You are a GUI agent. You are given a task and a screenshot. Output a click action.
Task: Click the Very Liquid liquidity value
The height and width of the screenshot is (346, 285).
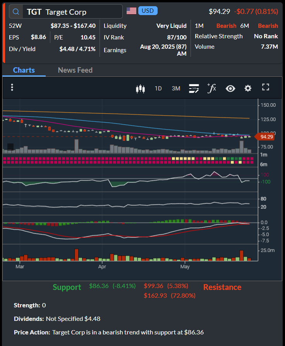pyautogui.click(x=172, y=26)
